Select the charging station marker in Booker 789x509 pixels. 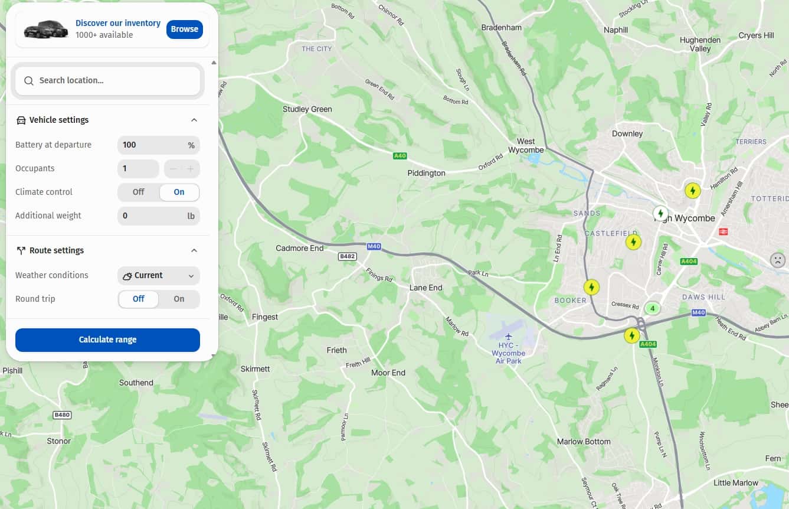pyautogui.click(x=591, y=288)
